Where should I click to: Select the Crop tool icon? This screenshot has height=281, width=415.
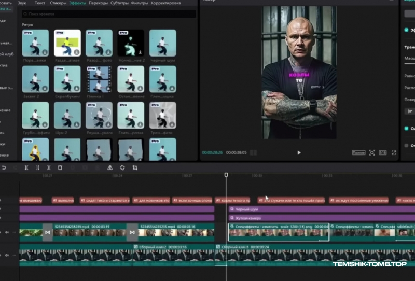point(135,168)
